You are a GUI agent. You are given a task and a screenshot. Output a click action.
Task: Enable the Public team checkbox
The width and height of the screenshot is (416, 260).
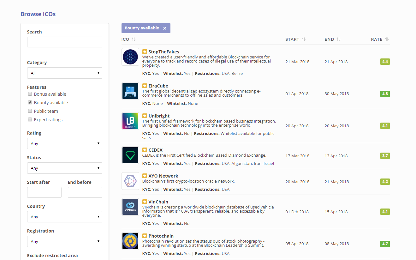pyautogui.click(x=30, y=111)
